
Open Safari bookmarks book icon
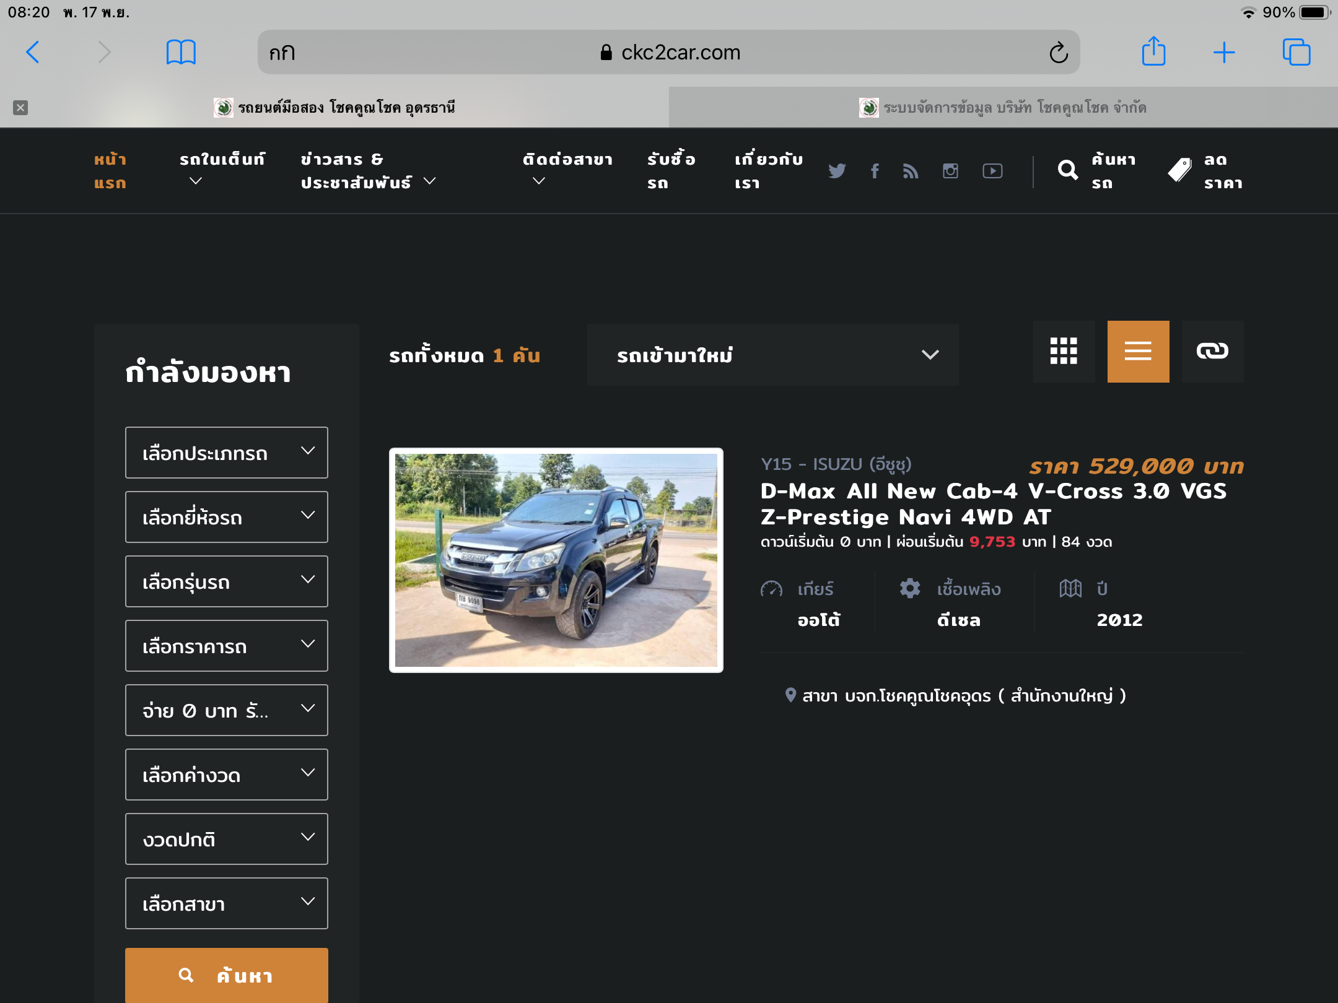(x=181, y=52)
